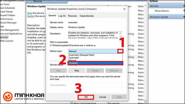Click the svchost.exe executable path text
Image resolution: width=185 pixels, height=104 pixels.
pos(73,45)
